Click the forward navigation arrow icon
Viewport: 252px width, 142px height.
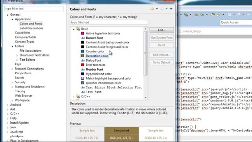point(162,9)
